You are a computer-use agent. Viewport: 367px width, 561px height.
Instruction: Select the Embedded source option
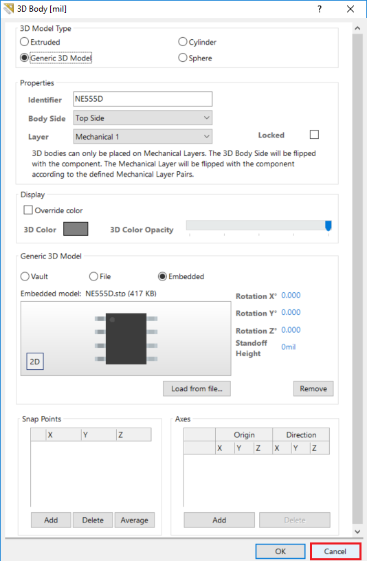[181, 276]
